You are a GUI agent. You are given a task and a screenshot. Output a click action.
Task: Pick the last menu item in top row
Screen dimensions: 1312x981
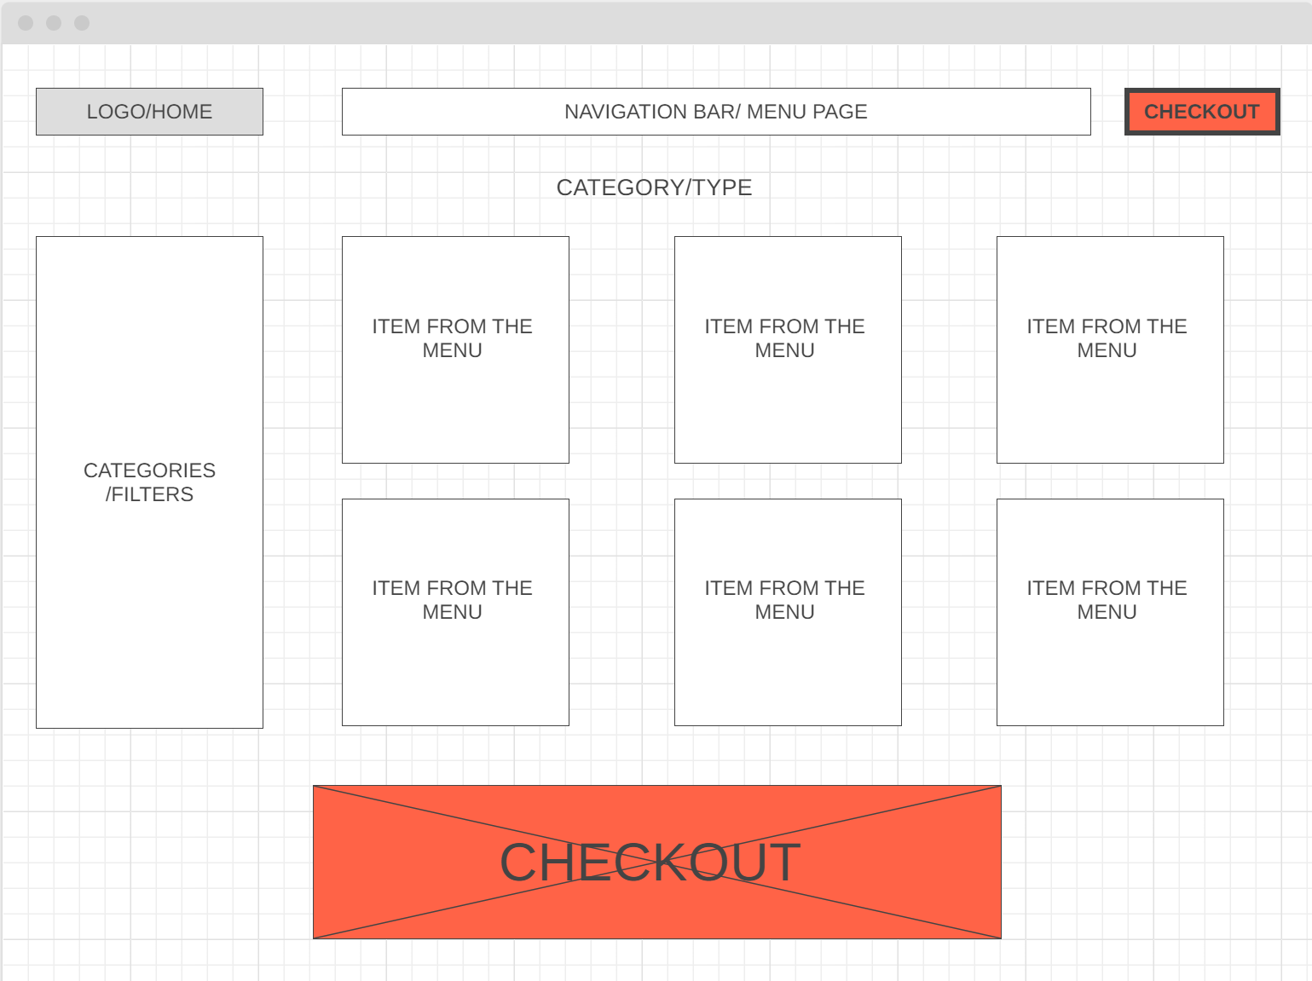(1110, 349)
